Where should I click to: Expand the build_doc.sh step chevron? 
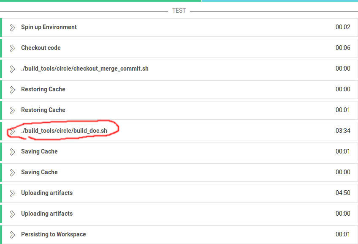click(12, 131)
